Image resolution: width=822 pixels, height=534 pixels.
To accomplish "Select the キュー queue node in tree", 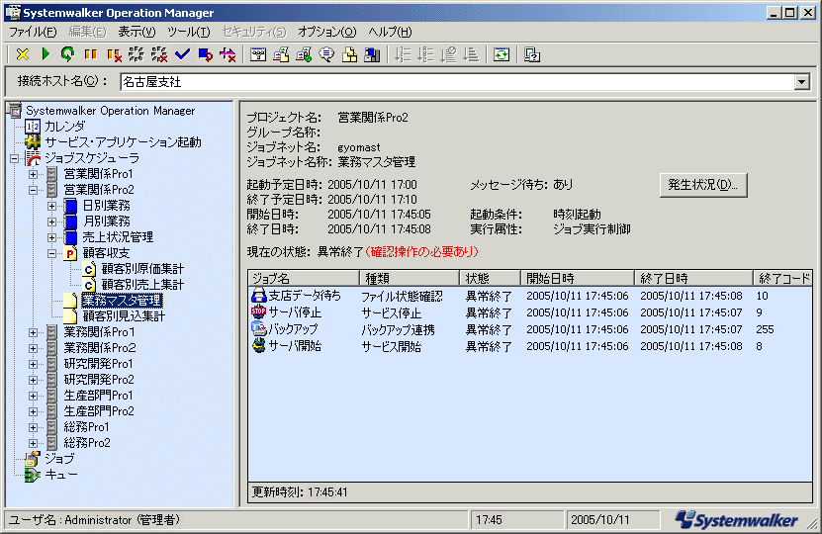I will [x=61, y=475].
